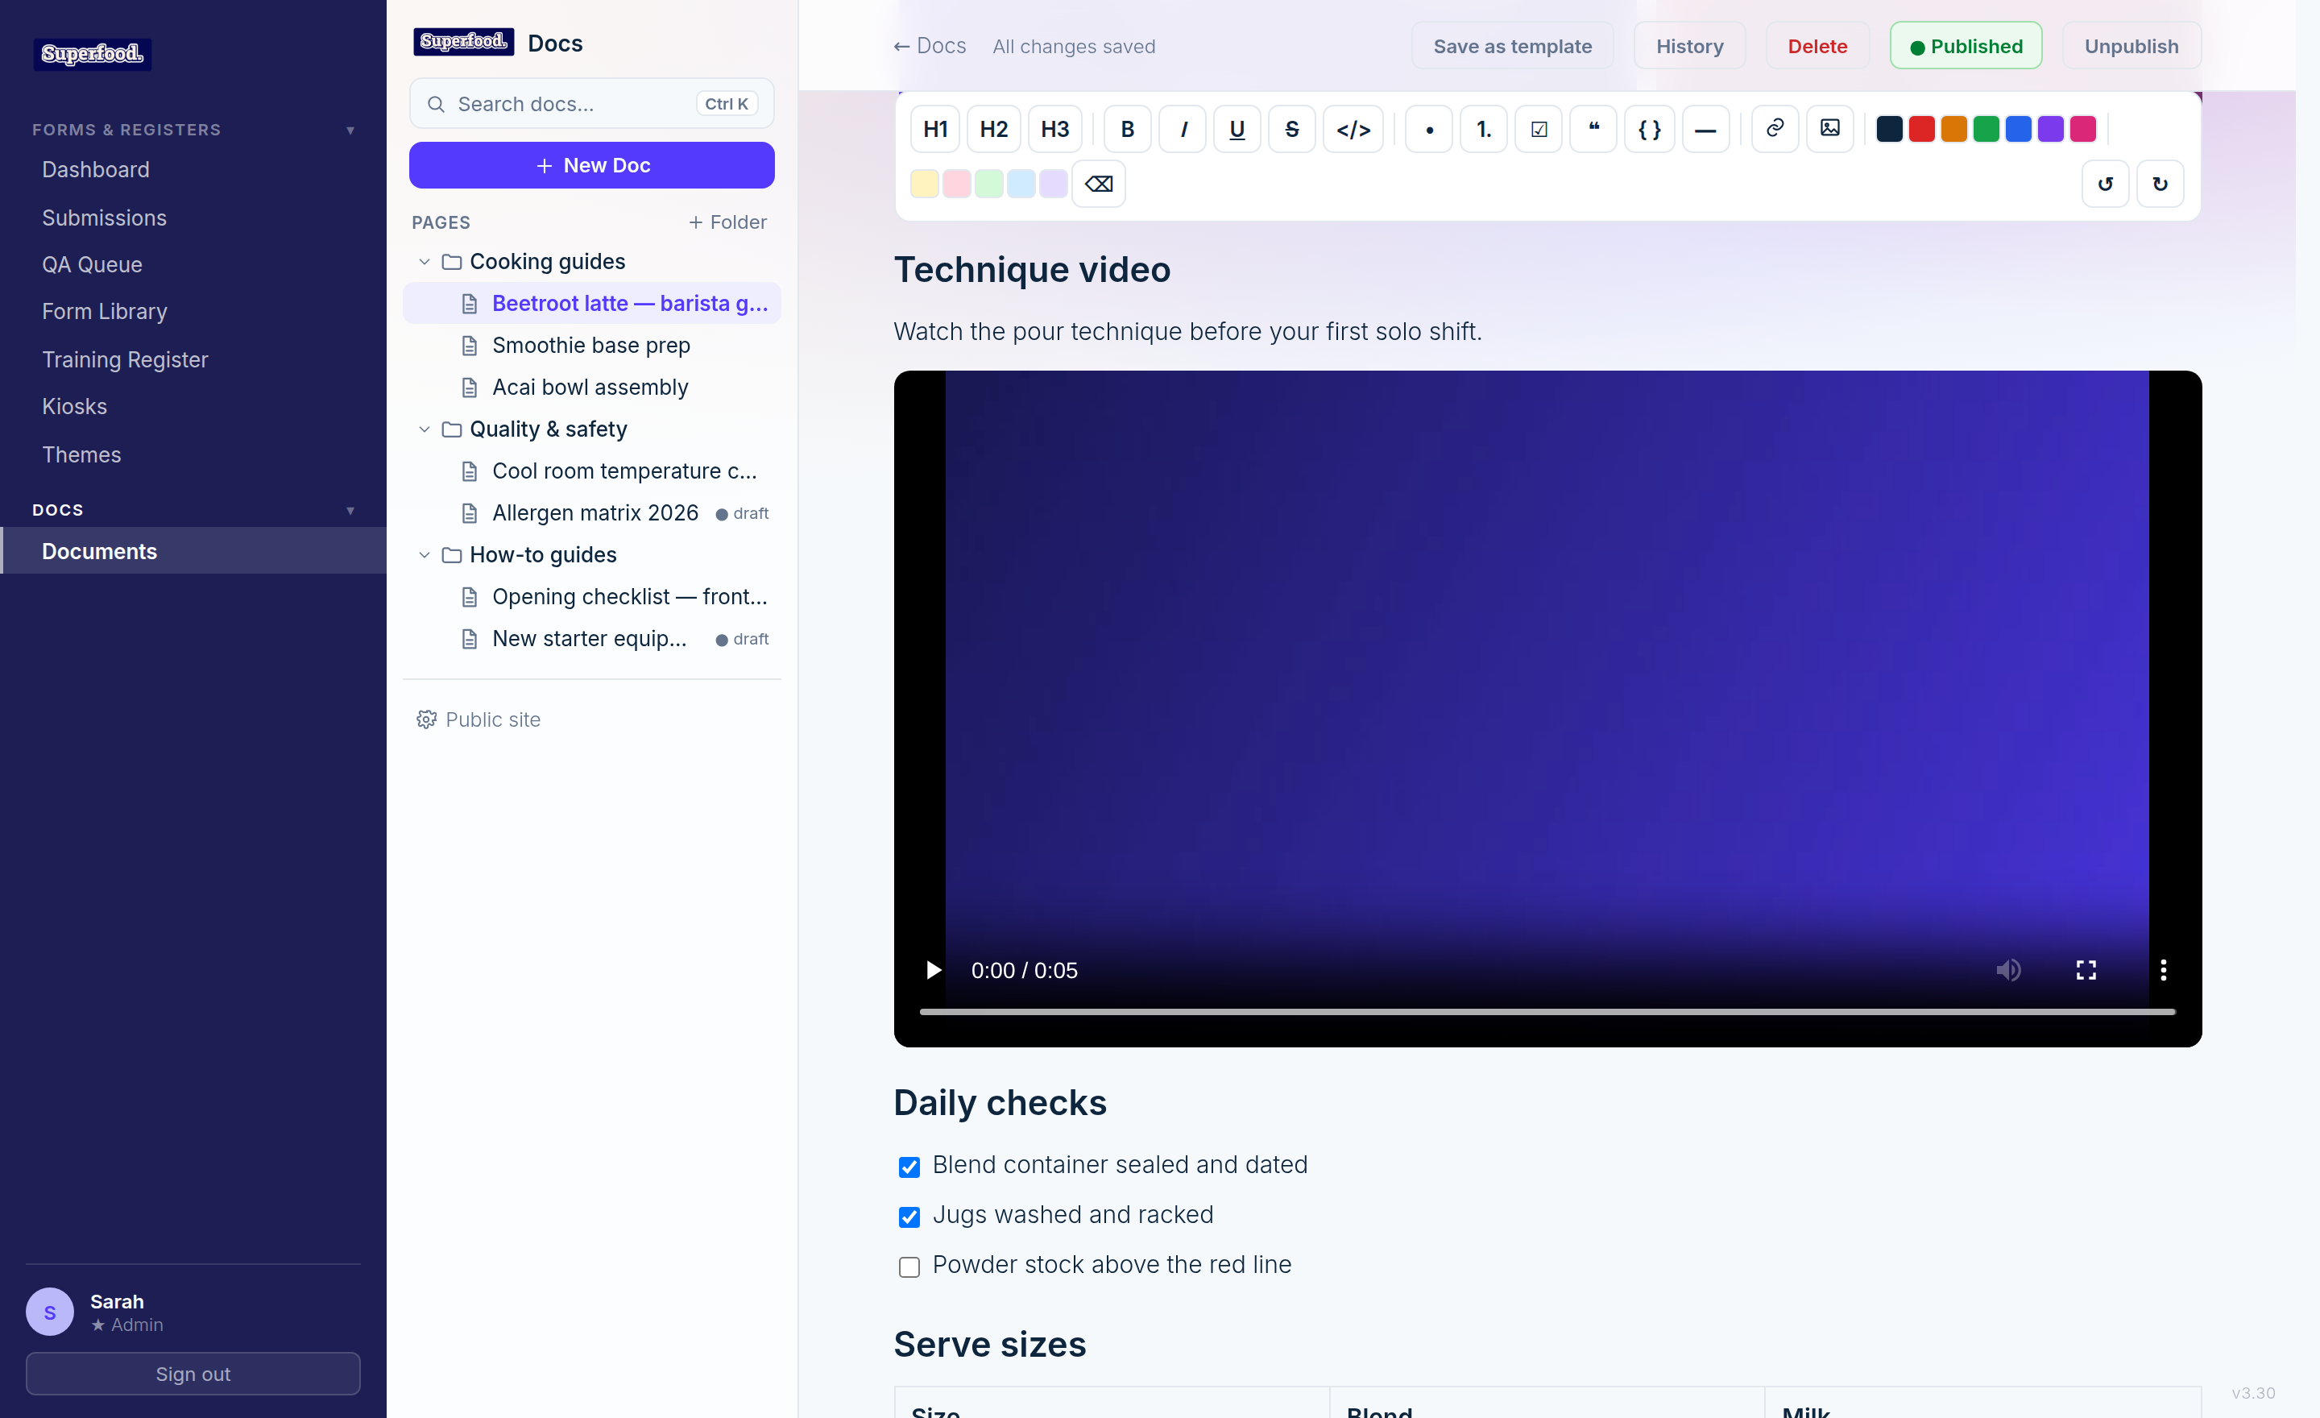Viewport: 2320px width, 1418px height.
Task: Toggle underline formatting
Action: point(1237,129)
